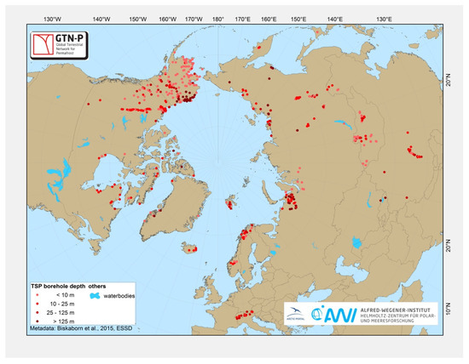The image size is (469, 364).
Task: Click the 140°W longitude label
Action: click(x=101, y=20)
